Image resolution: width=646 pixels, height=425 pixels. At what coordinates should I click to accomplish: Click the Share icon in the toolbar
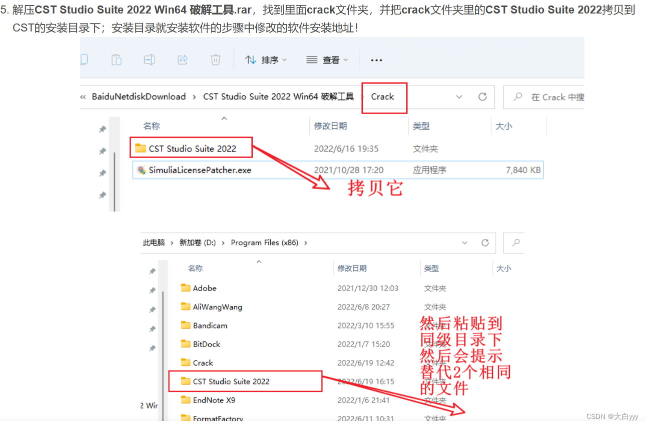click(182, 59)
